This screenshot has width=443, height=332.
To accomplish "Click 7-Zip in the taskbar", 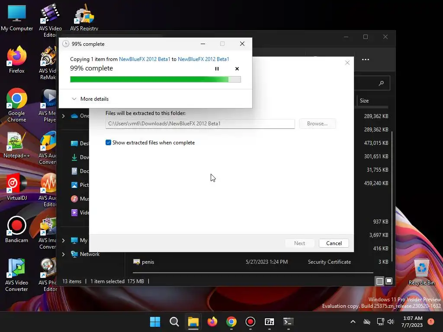I will (269, 322).
